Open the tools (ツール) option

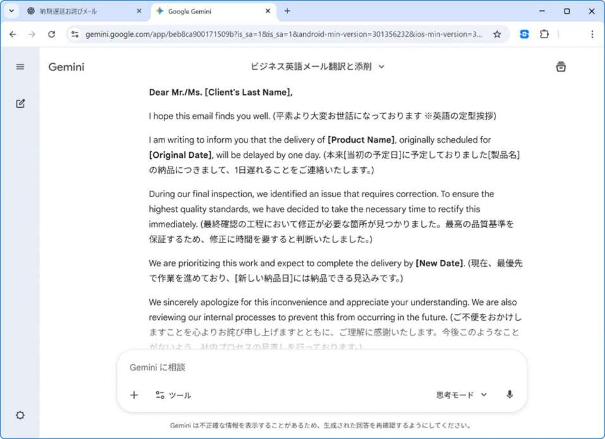click(173, 395)
